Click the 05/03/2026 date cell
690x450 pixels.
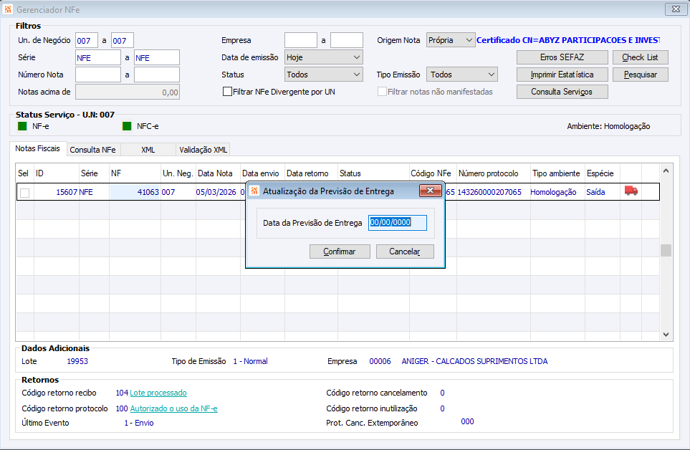coord(216,192)
